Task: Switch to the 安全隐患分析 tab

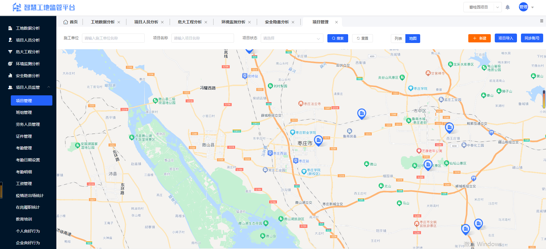Action: [276, 22]
